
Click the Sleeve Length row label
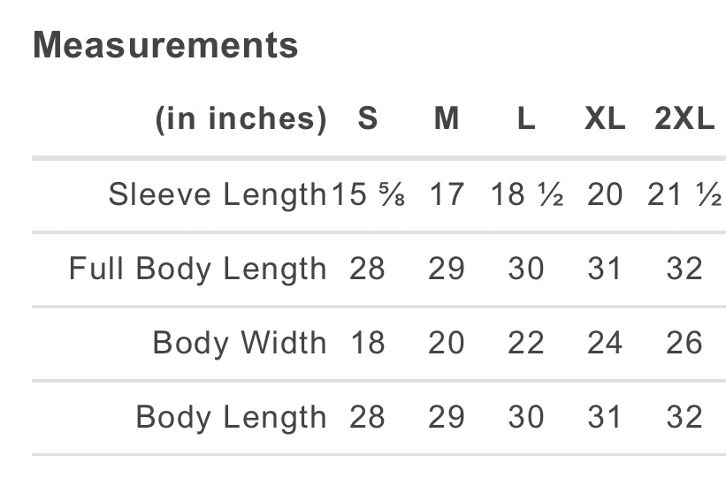pyautogui.click(x=218, y=194)
